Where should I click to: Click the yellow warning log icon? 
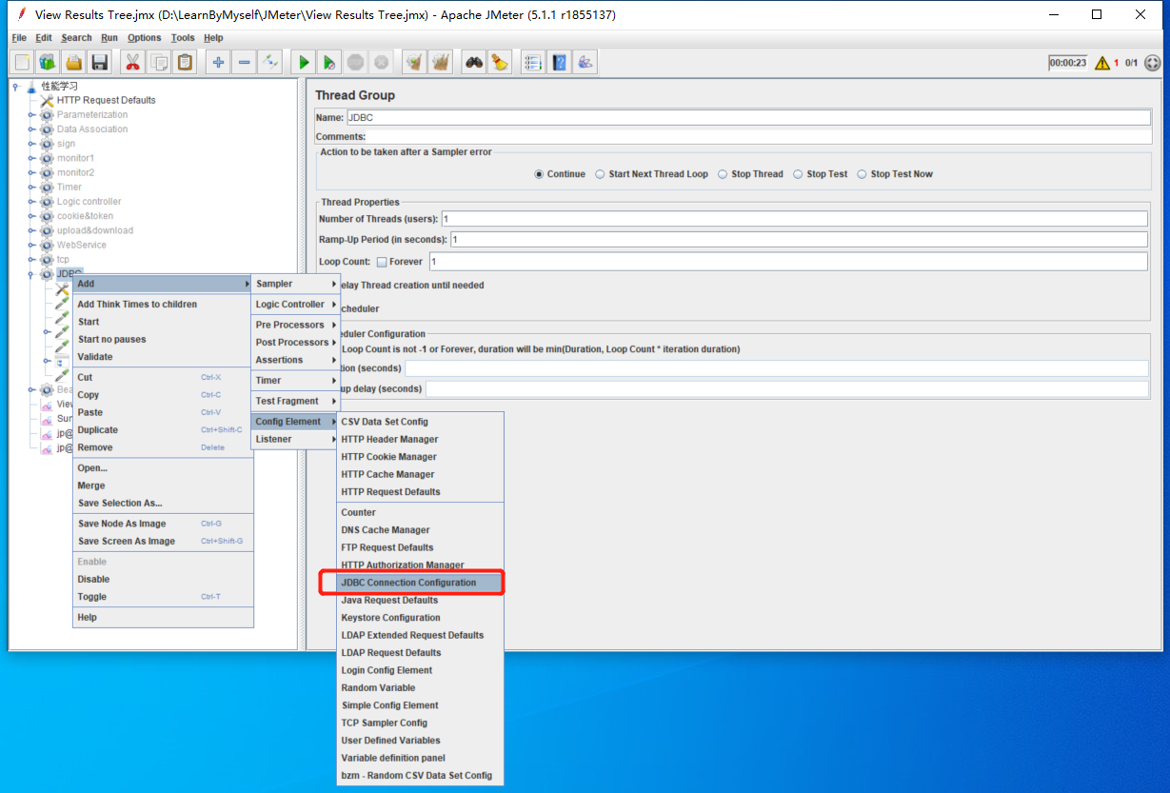pyautogui.click(x=1102, y=63)
